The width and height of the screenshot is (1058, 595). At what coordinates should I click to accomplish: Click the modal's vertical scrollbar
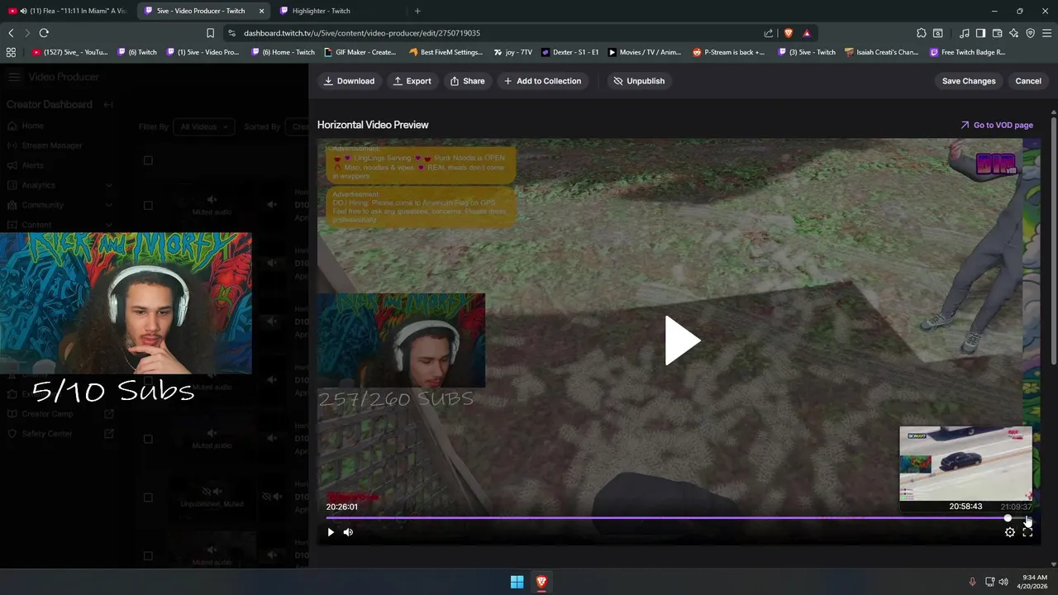click(x=1054, y=240)
